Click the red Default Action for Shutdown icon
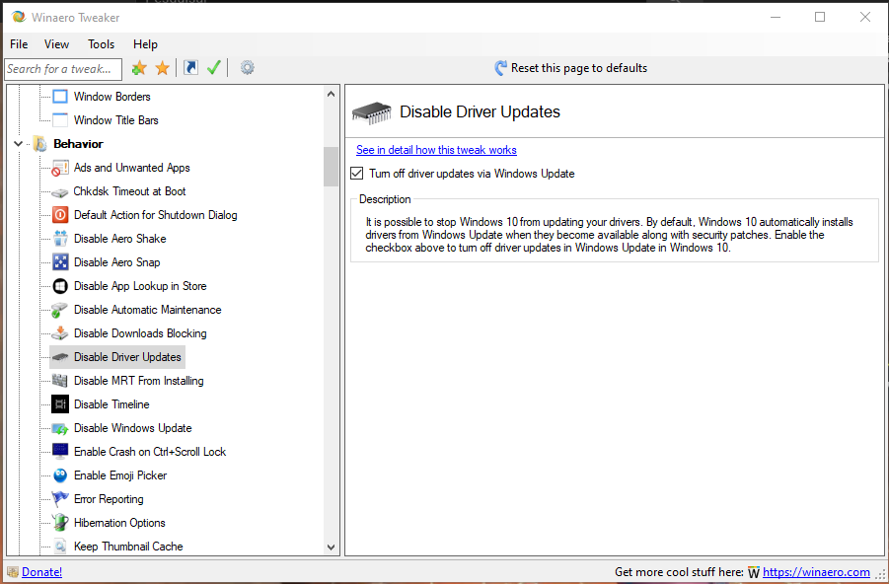Screen dimensions: 889x584 click(60, 215)
